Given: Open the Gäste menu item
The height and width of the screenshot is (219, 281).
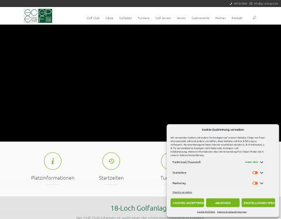Looking at the screenshot, I should tap(109, 18).
